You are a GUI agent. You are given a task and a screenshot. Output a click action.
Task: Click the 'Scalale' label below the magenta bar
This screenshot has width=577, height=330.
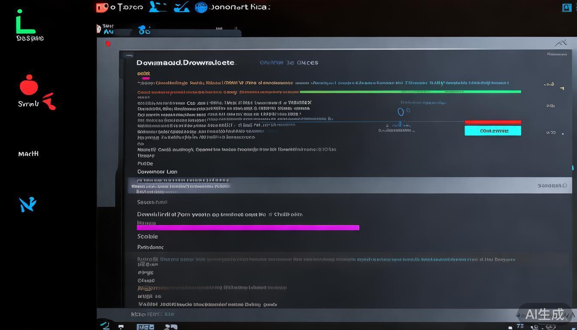pyautogui.click(x=148, y=237)
